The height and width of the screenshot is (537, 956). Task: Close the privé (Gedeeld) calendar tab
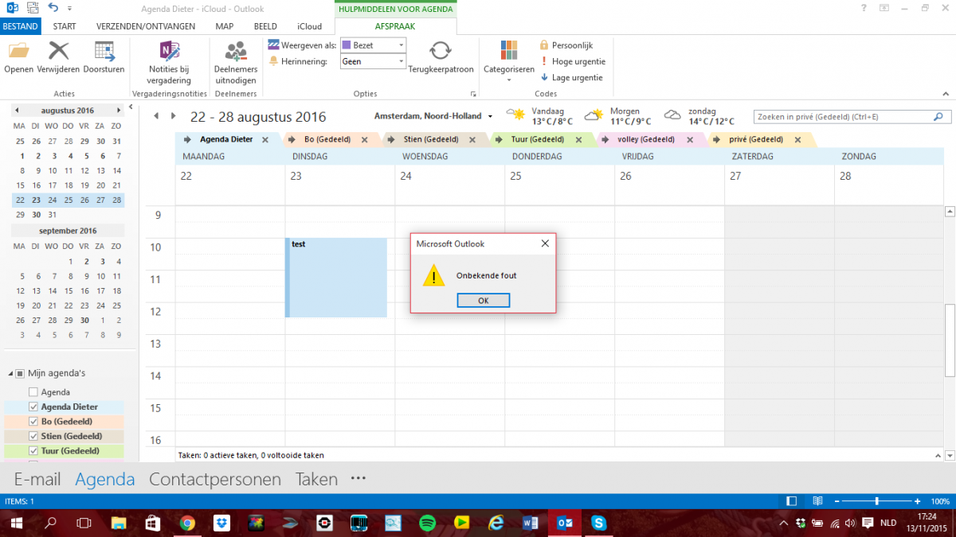(x=797, y=140)
